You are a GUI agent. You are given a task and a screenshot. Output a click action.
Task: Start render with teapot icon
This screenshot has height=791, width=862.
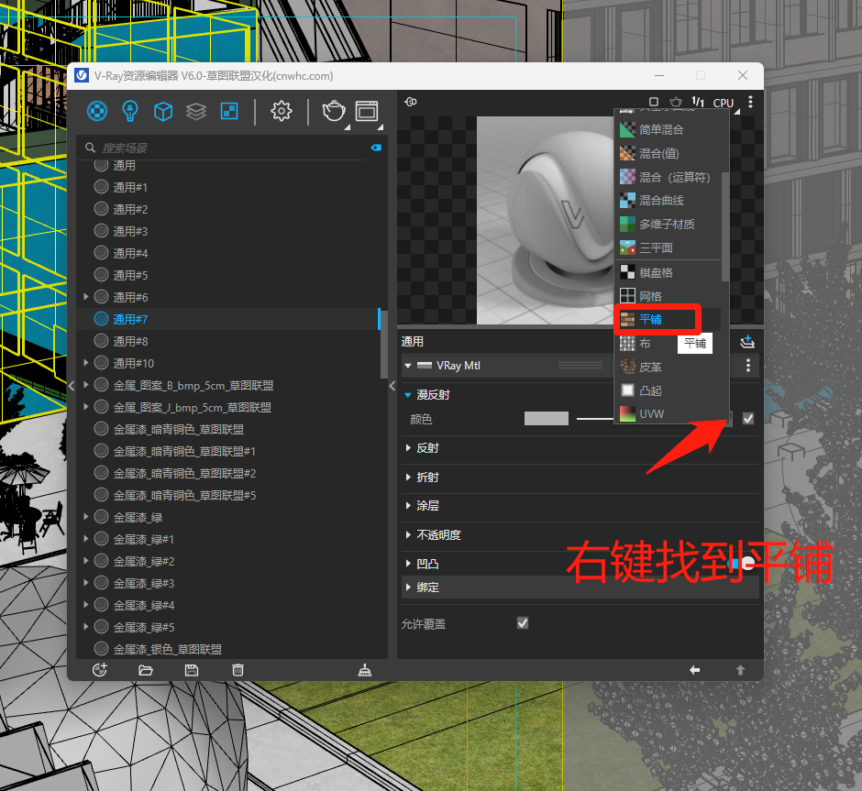point(334,112)
